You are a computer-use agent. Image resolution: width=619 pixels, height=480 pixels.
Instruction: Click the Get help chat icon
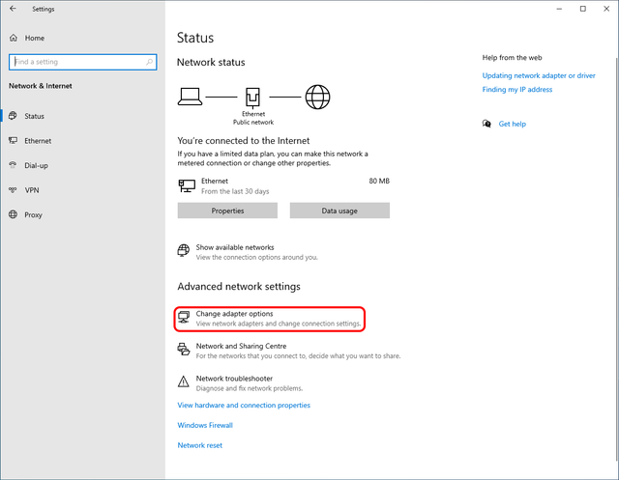click(x=486, y=124)
